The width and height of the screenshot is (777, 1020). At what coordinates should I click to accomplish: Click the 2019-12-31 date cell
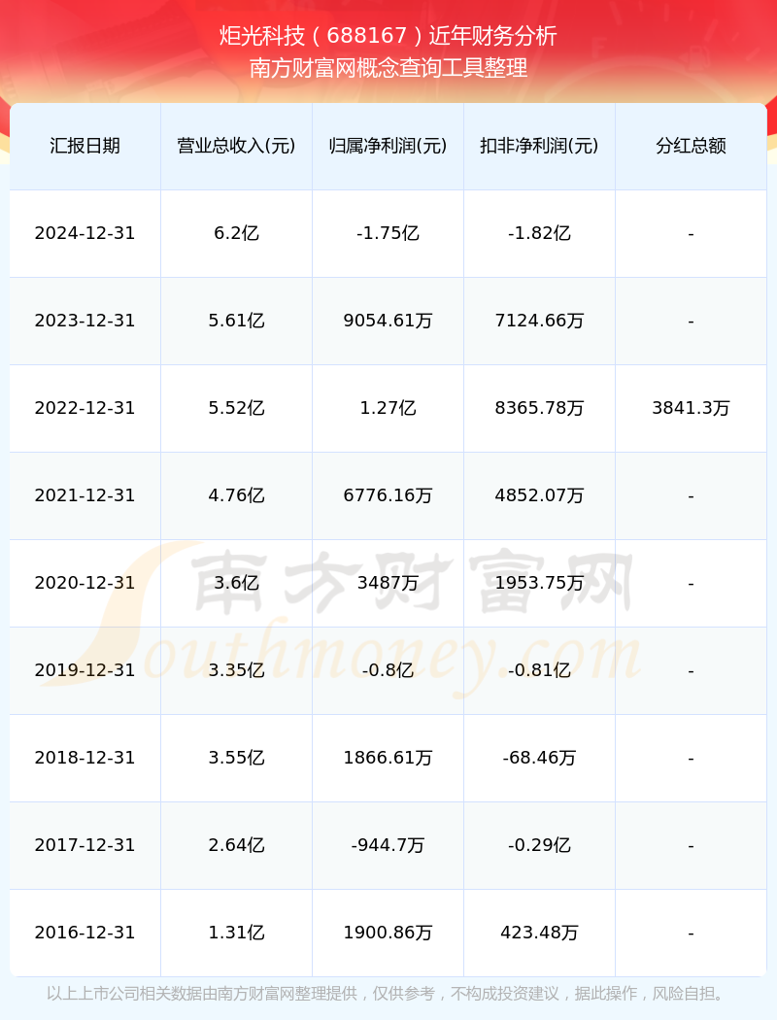click(84, 670)
